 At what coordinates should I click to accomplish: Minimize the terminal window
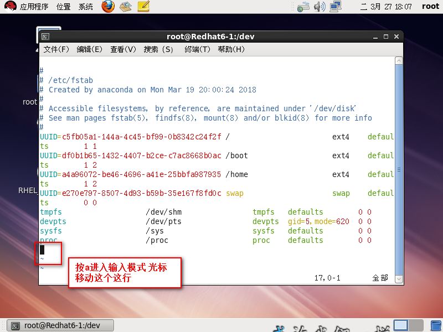pos(375,37)
